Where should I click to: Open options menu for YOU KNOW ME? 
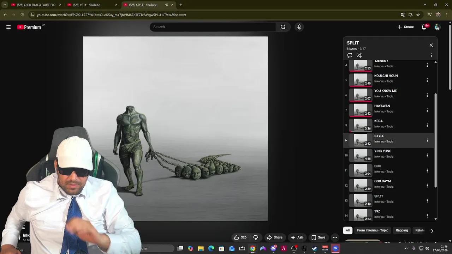coord(427,95)
